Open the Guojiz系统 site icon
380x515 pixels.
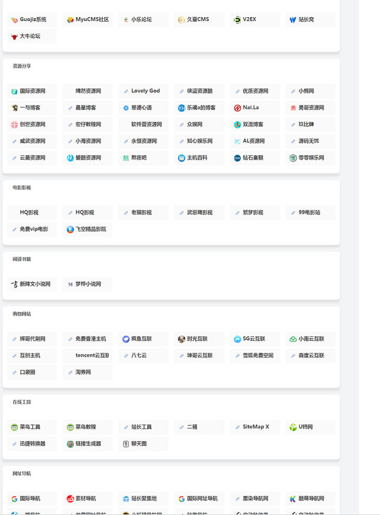pos(15,20)
